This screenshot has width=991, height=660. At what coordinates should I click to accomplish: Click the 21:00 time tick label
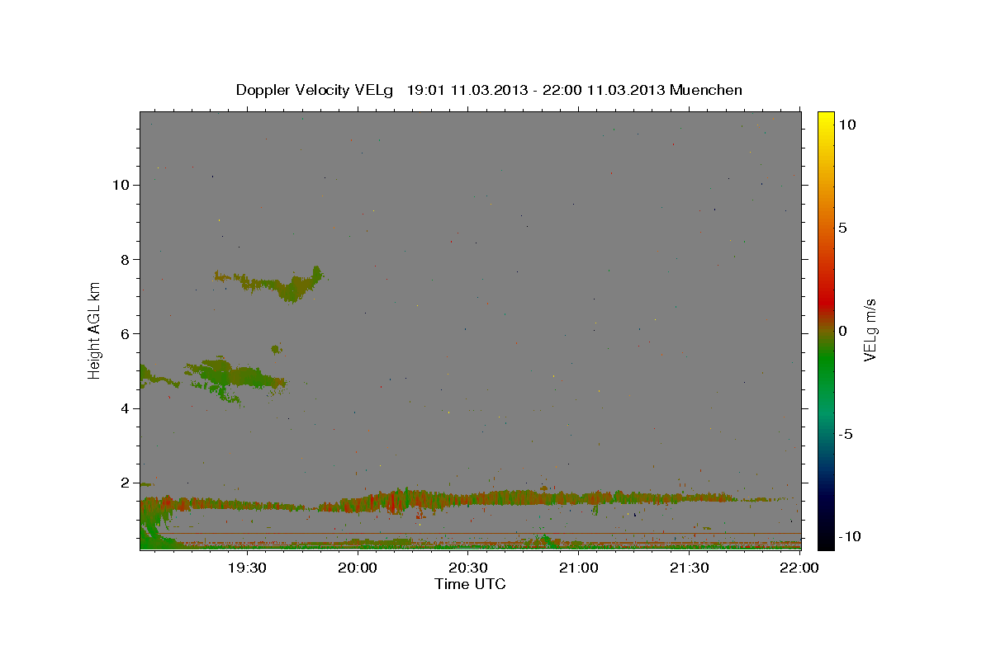point(579,568)
